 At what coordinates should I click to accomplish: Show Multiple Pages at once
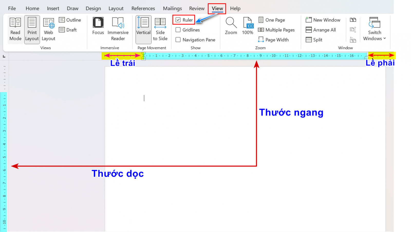click(276, 30)
